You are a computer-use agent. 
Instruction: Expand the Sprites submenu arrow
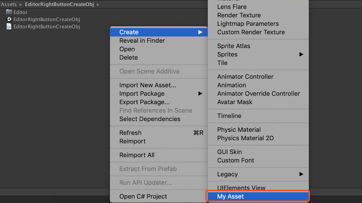tap(301, 54)
